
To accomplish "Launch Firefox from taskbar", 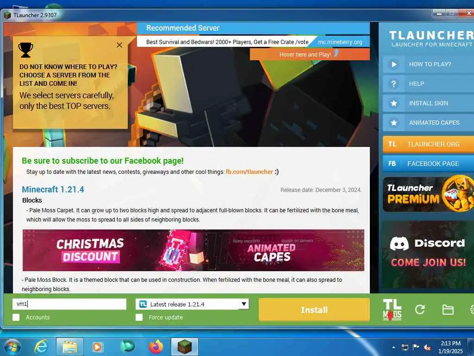I will 156,347.
